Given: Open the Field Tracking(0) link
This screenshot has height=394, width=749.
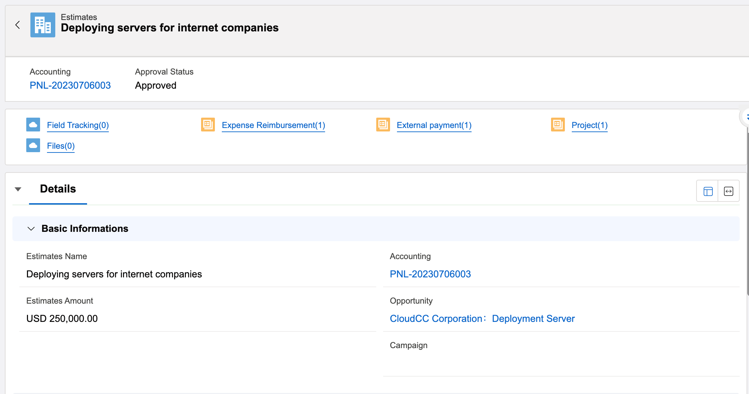Looking at the screenshot, I should click(x=78, y=125).
